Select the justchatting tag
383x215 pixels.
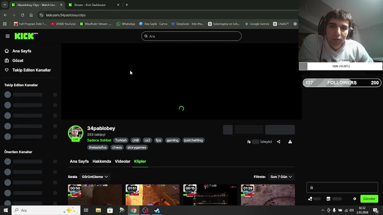193,140
